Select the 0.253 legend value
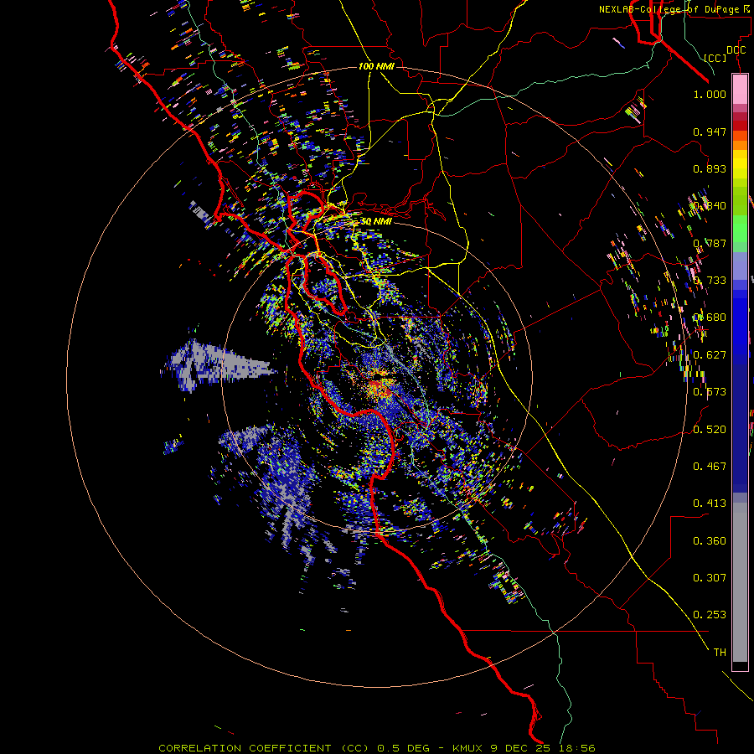 (710, 615)
